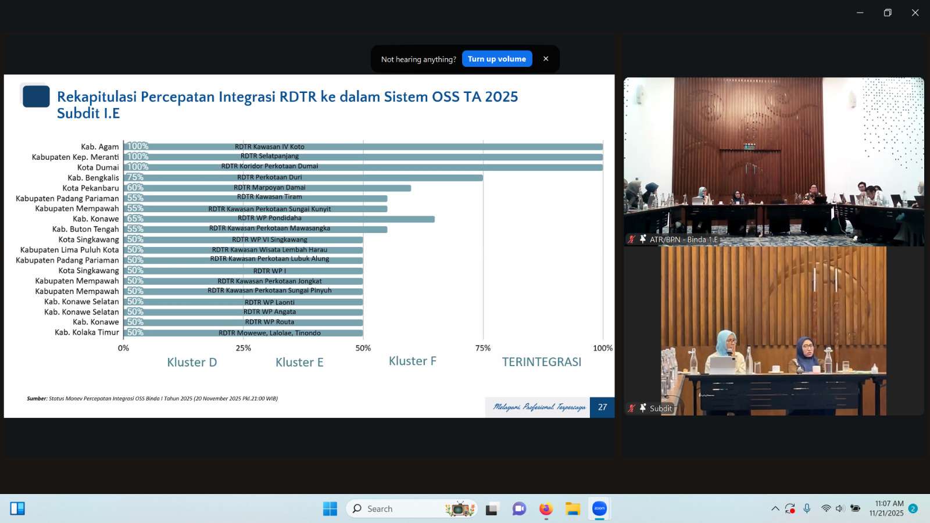Click the Turn up volume button
Image resolution: width=930 pixels, height=523 pixels.
click(497, 59)
